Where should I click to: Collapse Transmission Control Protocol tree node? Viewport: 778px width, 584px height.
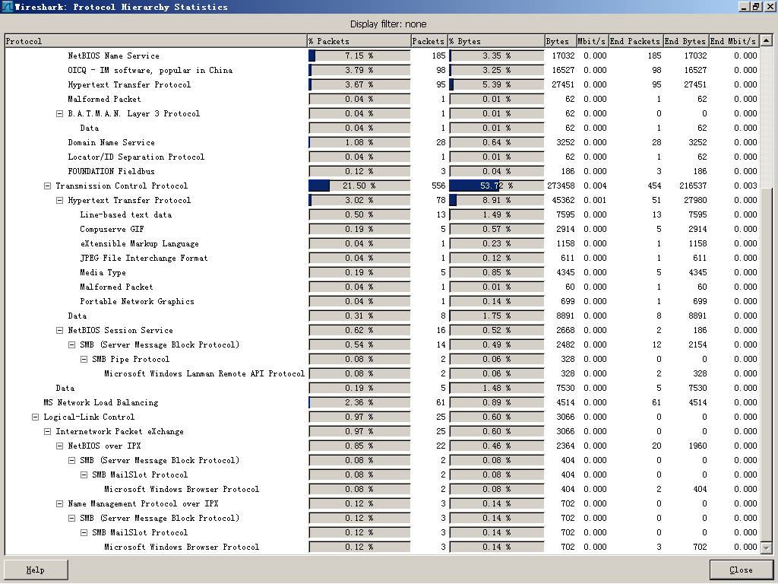(x=48, y=186)
